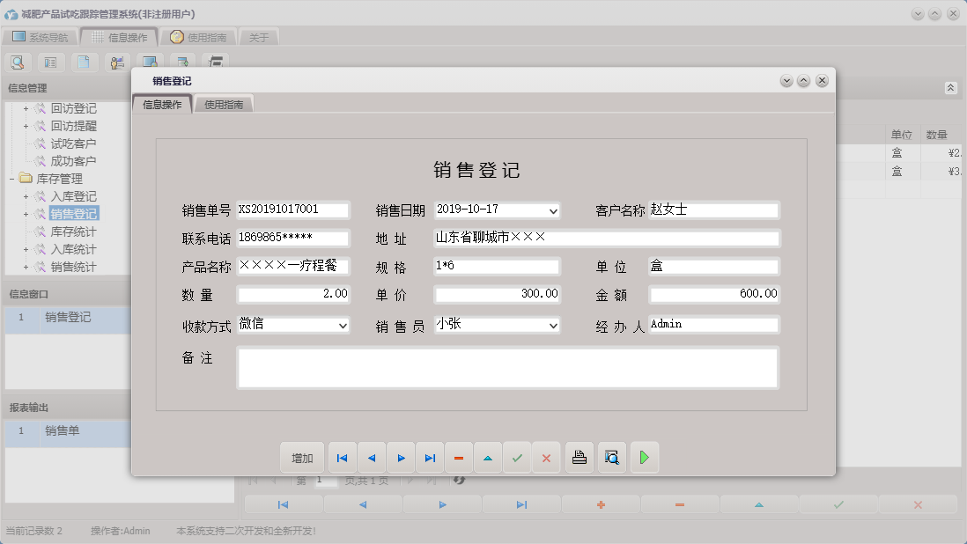The image size is (967, 544).
Task: Open the 销售员 salesperson dropdown
Action: pyautogui.click(x=553, y=326)
